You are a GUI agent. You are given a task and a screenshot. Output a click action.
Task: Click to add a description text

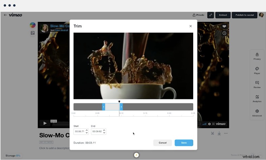click(54, 148)
